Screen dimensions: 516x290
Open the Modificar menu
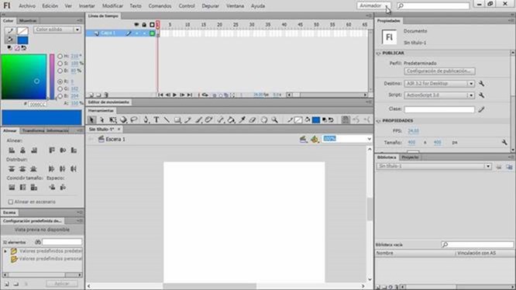pos(112,6)
